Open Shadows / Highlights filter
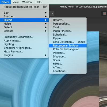Image resolution: width=107 pixels, height=107 pixels. [x=24, y=48]
